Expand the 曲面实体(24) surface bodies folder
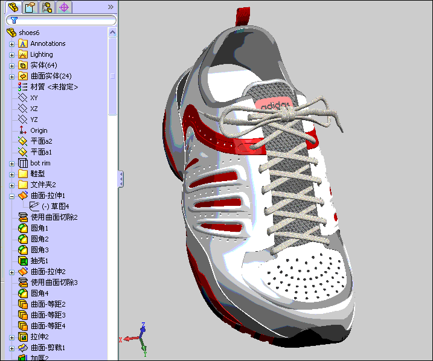The width and height of the screenshot is (433, 361). click(x=11, y=77)
